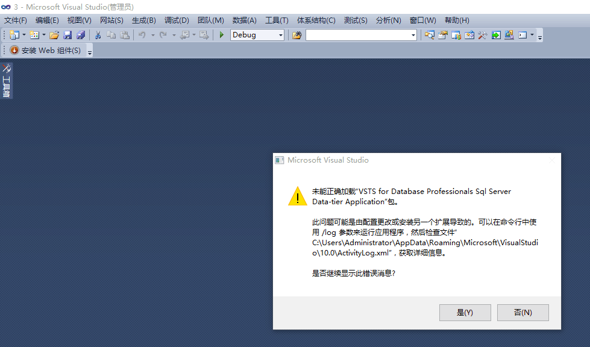Click the Save All icon
The width and height of the screenshot is (590, 347).
81,35
